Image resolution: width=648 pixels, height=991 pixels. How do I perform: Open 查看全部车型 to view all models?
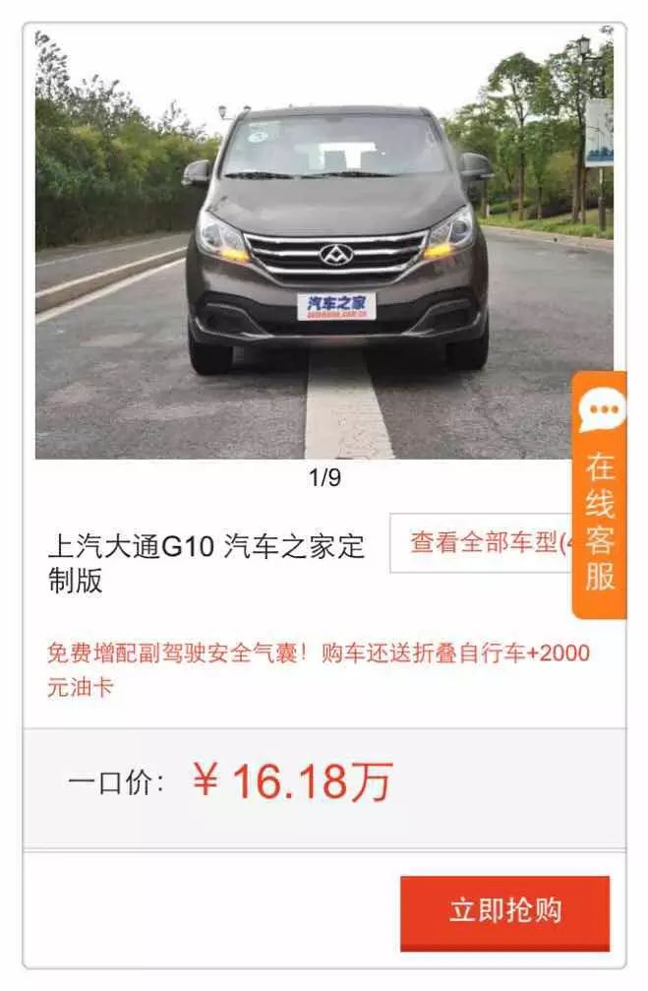pos(481,543)
